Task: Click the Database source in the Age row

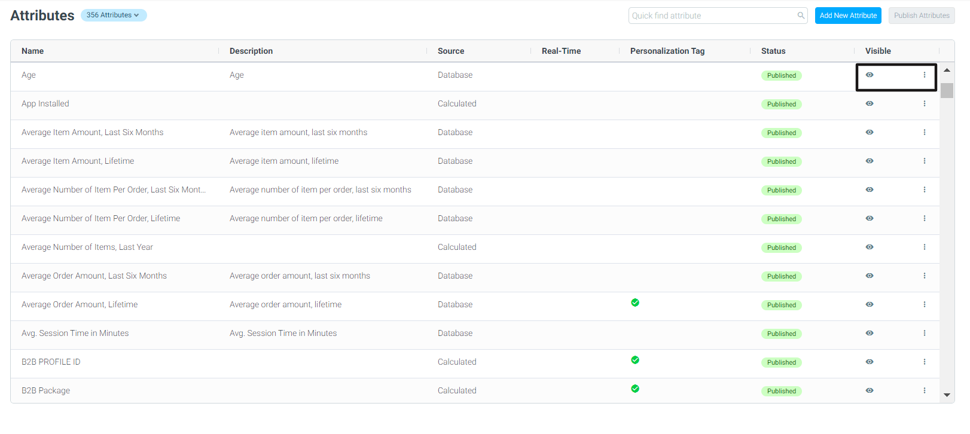Action: (455, 75)
